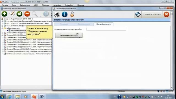Open the Система menu
This screenshot has height=99, width=176.
pos(5,5)
